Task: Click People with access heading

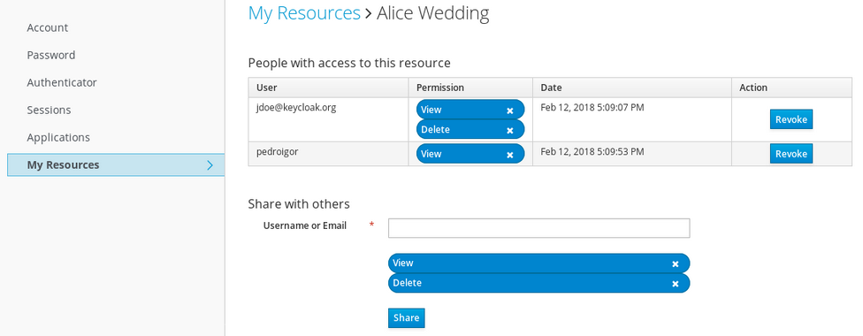Action: coord(349,63)
